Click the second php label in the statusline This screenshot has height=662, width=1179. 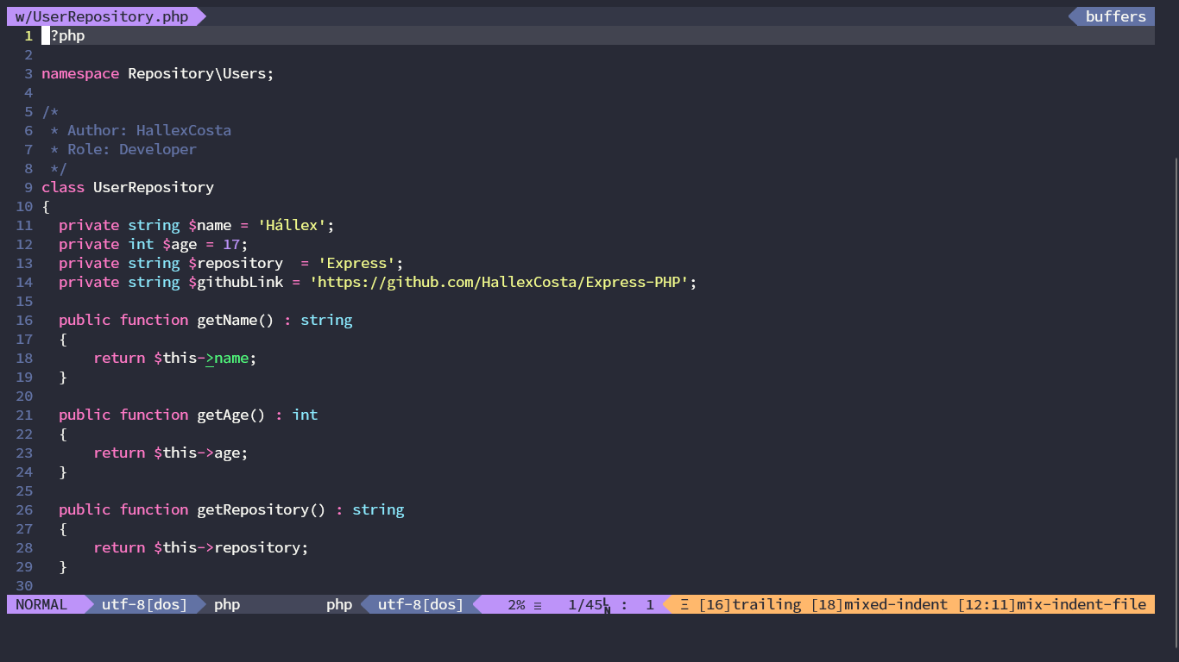(338, 604)
